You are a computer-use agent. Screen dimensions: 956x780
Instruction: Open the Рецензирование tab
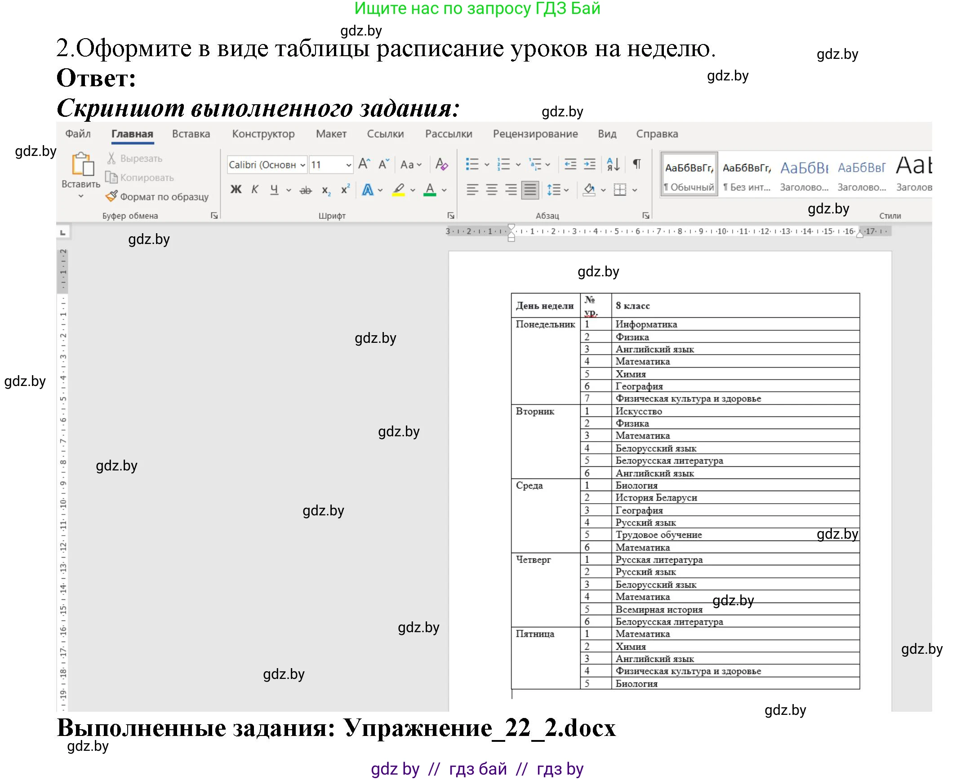click(535, 133)
